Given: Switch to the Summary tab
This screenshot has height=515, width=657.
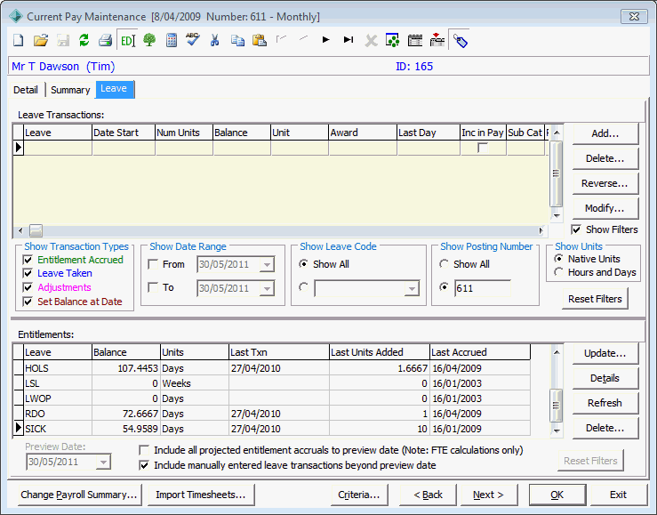Looking at the screenshot, I should (70, 90).
